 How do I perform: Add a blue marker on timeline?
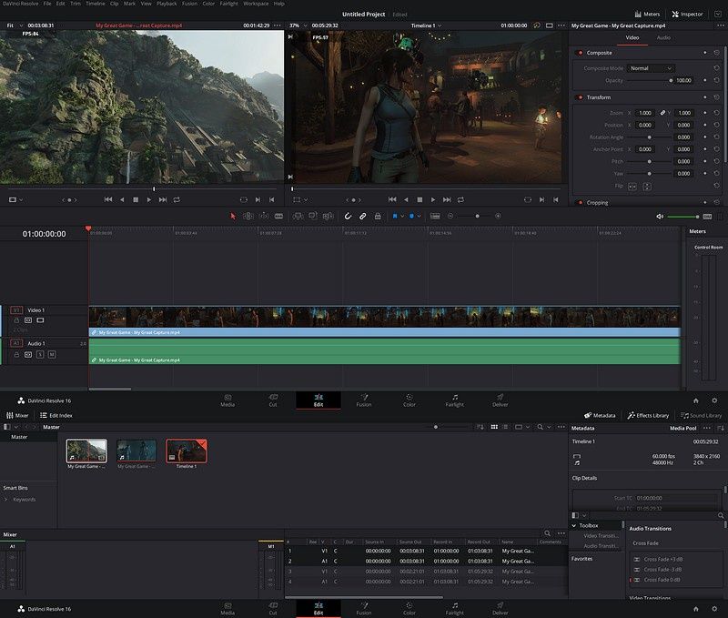coord(411,217)
